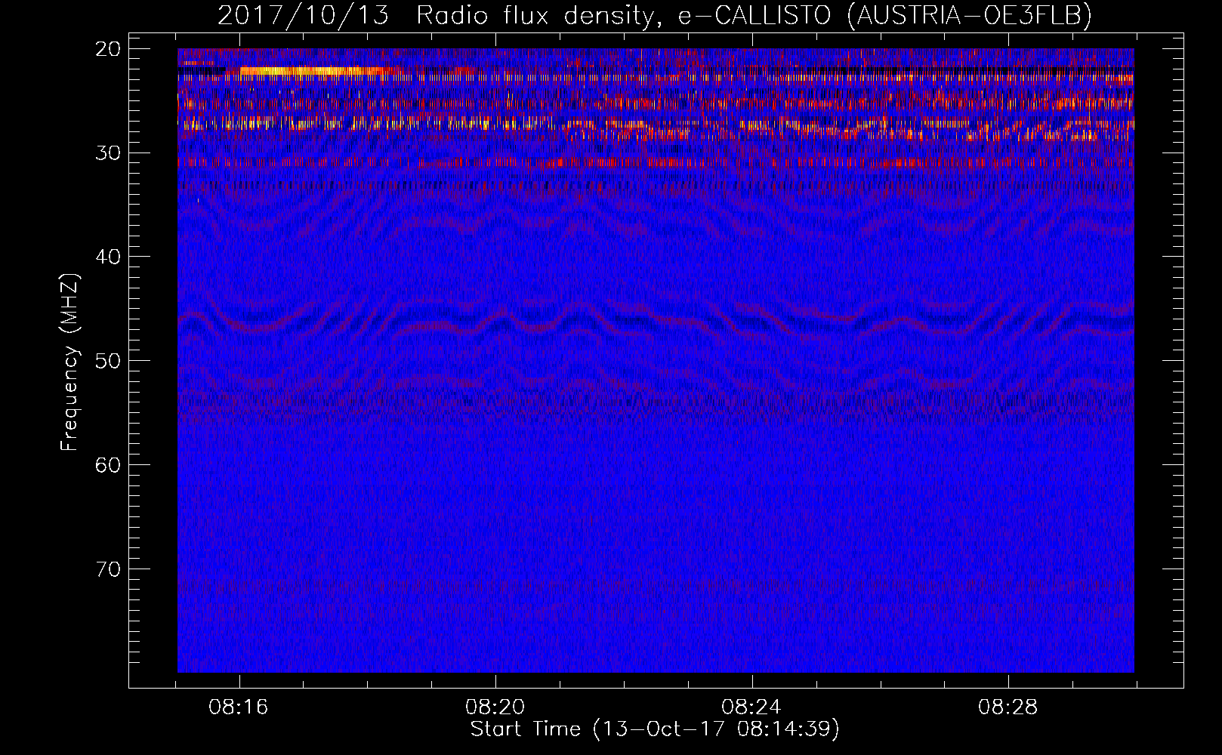
Task: Click the '20' frequency tick label
Action: (109, 49)
